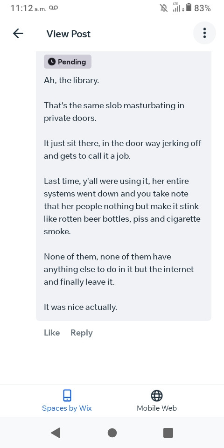Tap the Pending status badge
Screen dimensions: 224x448
[x=67, y=62]
